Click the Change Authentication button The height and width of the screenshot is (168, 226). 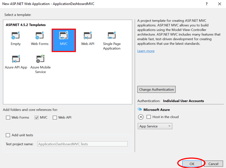157,90
